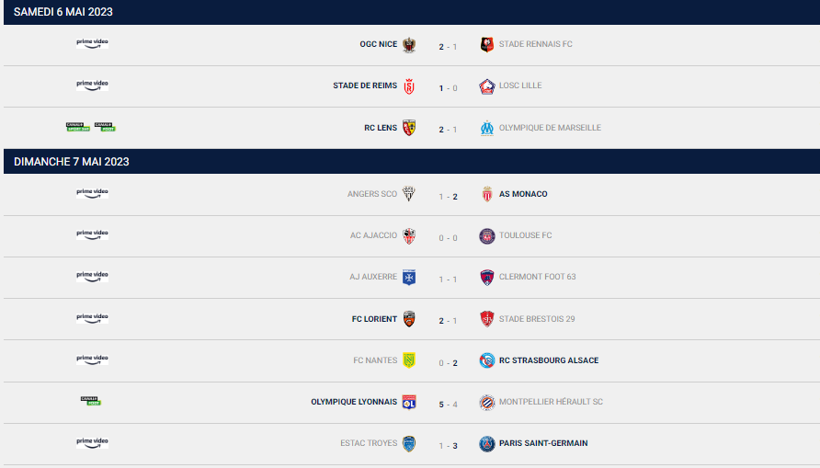The width and height of the screenshot is (820, 468).
Task: Click the LOSC Lille club logo
Action: pyautogui.click(x=487, y=86)
